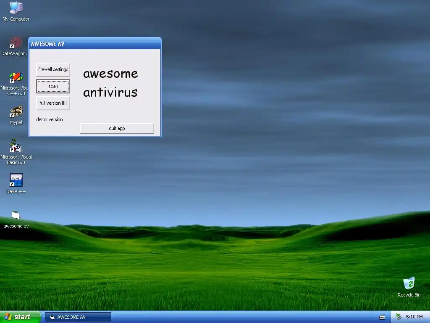Click the awesome antivirus heading text
Screen dimensions: 430x323
pos(110,83)
